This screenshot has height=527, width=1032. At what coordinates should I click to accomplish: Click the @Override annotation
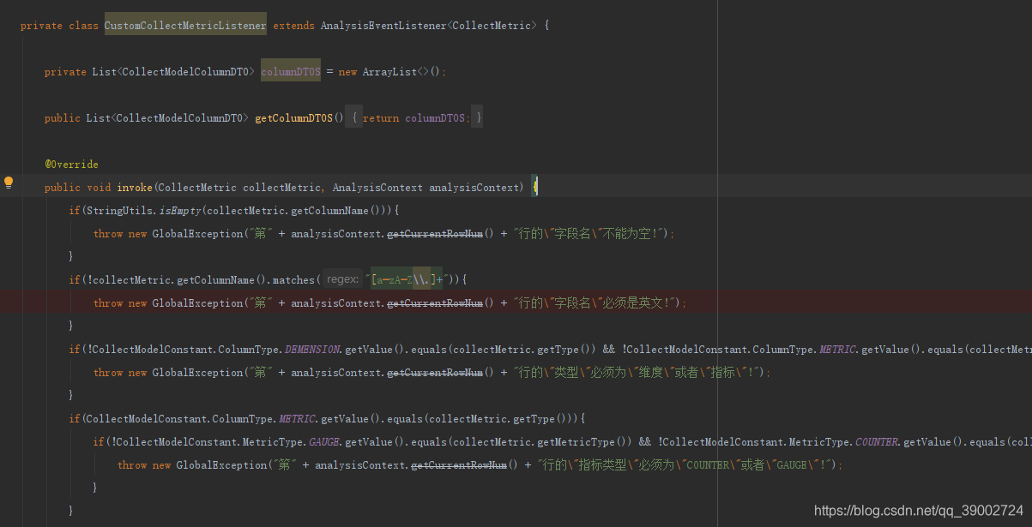(72, 164)
